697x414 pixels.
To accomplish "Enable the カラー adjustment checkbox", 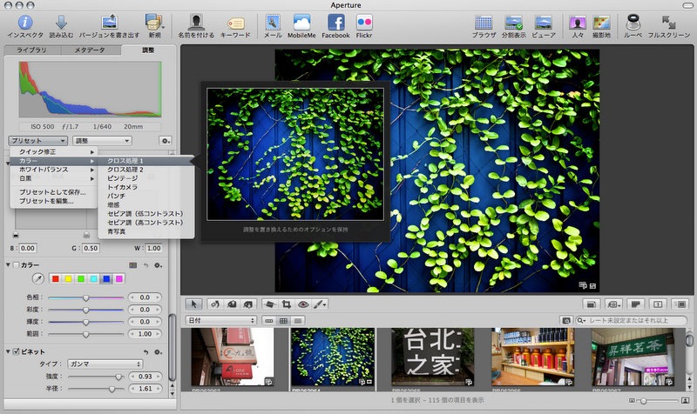I will pos(16,265).
